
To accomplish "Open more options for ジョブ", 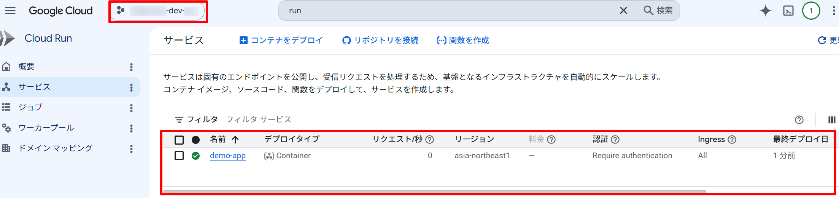I will click(131, 108).
